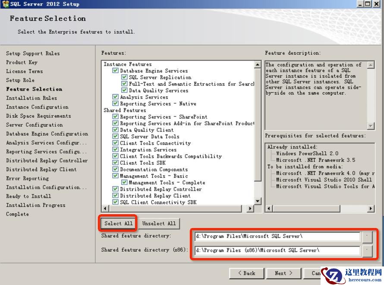Click the Error Reporting step
Image resolution: width=384 pixels, height=285 pixels.
tap(28, 178)
